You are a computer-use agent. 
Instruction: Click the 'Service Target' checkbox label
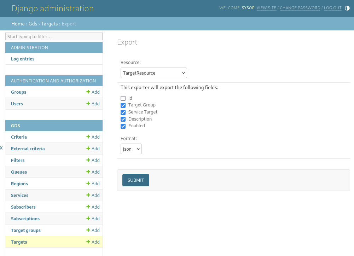(143, 112)
